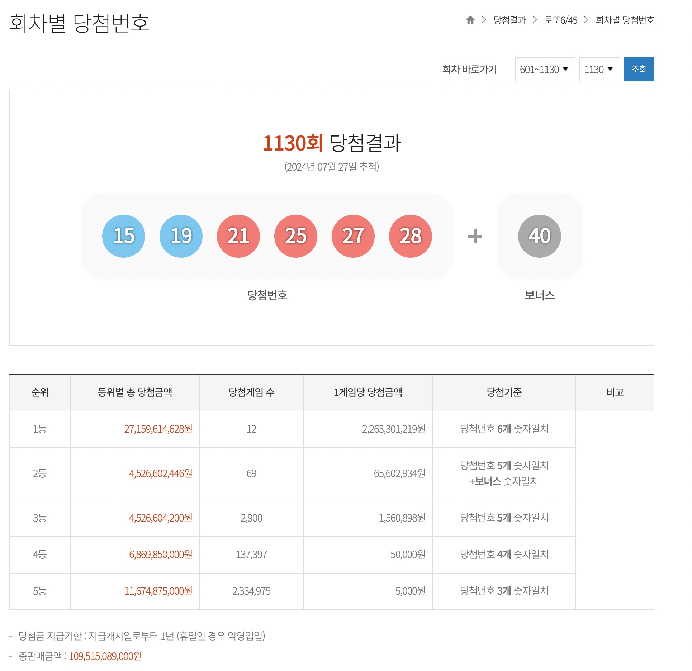Click the home icon in the breadcrumb
This screenshot has height=671, width=692.
471,20
